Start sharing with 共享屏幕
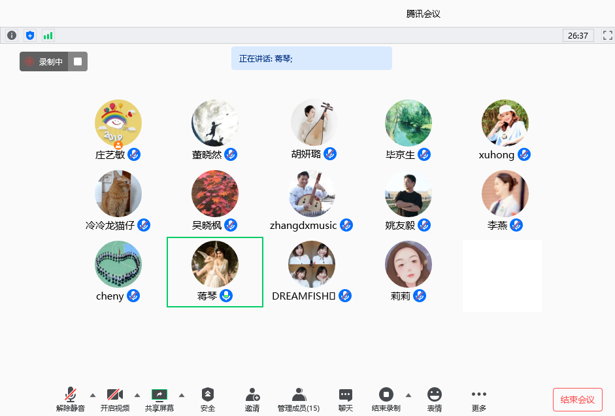This screenshot has width=615, height=416. [159, 399]
